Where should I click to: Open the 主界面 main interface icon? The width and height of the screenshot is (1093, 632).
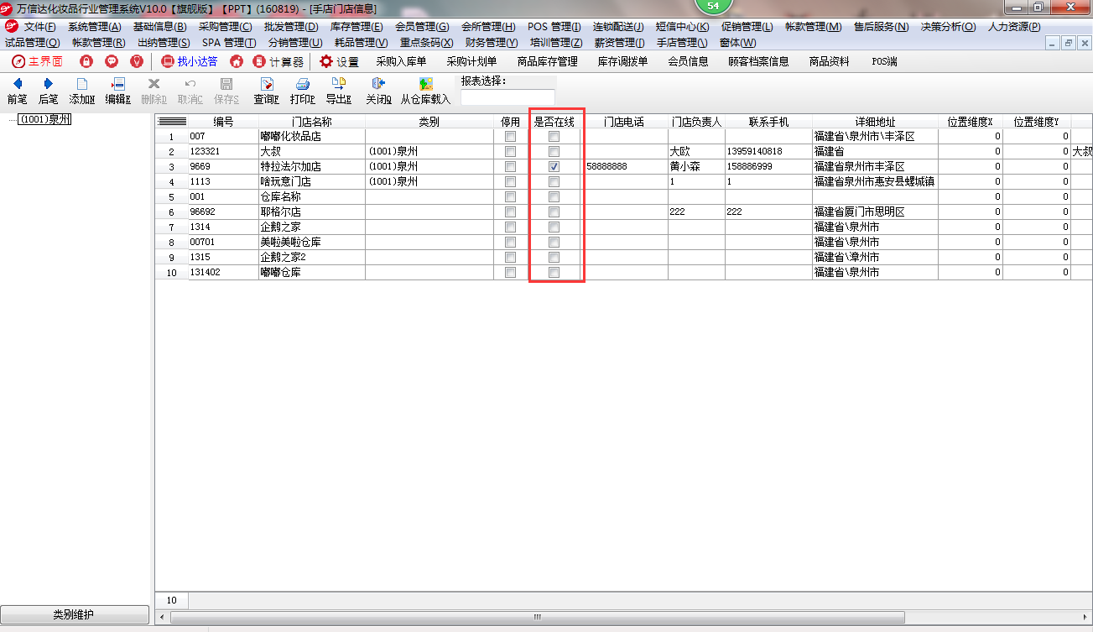click(x=37, y=61)
